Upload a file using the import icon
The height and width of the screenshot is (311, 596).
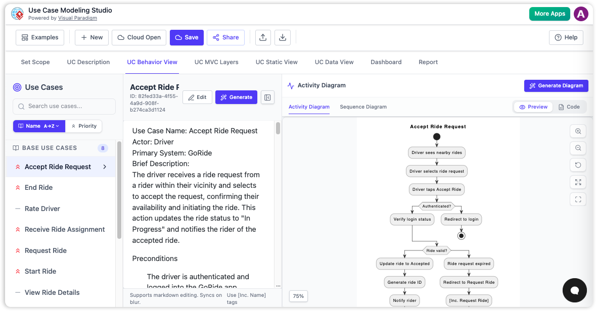[262, 37]
